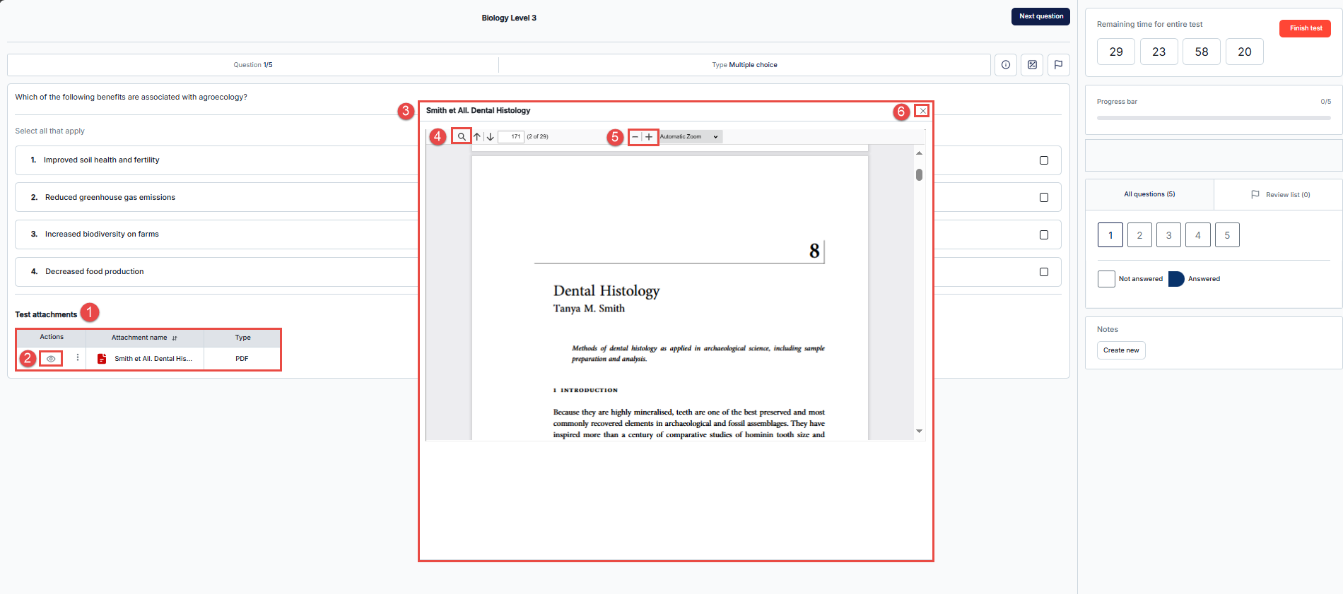Click the Finish test button
The width and height of the screenshot is (1343, 594).
(x=1305, y=28)
